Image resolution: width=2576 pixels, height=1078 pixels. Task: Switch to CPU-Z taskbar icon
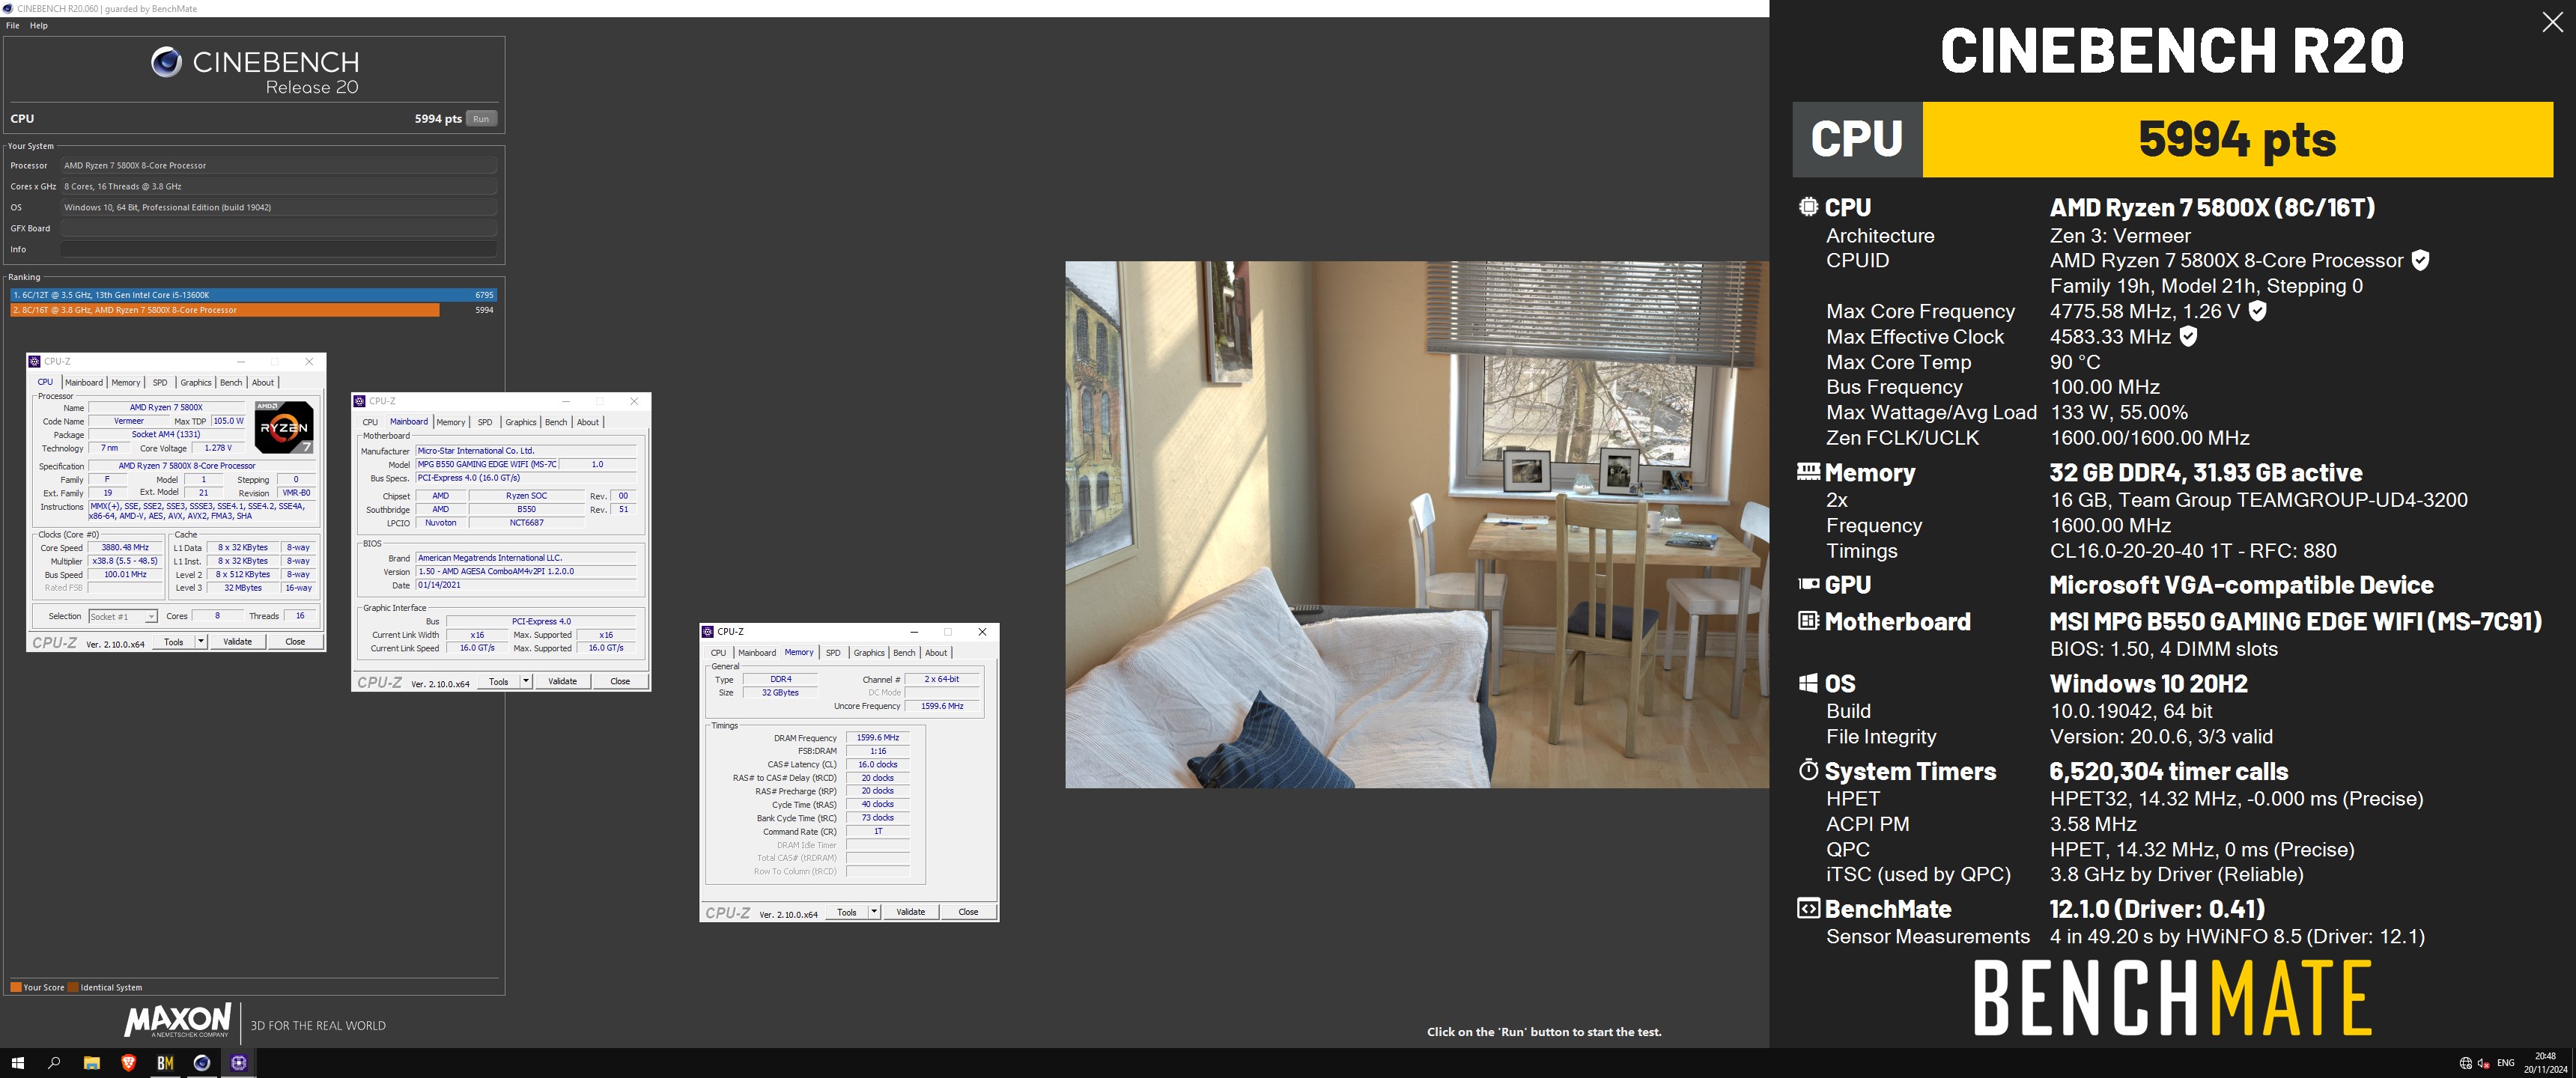(239, 1063)
